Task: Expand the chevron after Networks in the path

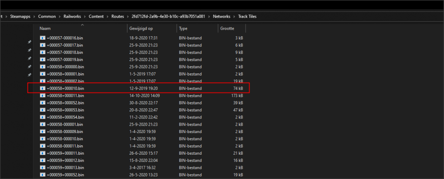Action: [x=234, y=17]
